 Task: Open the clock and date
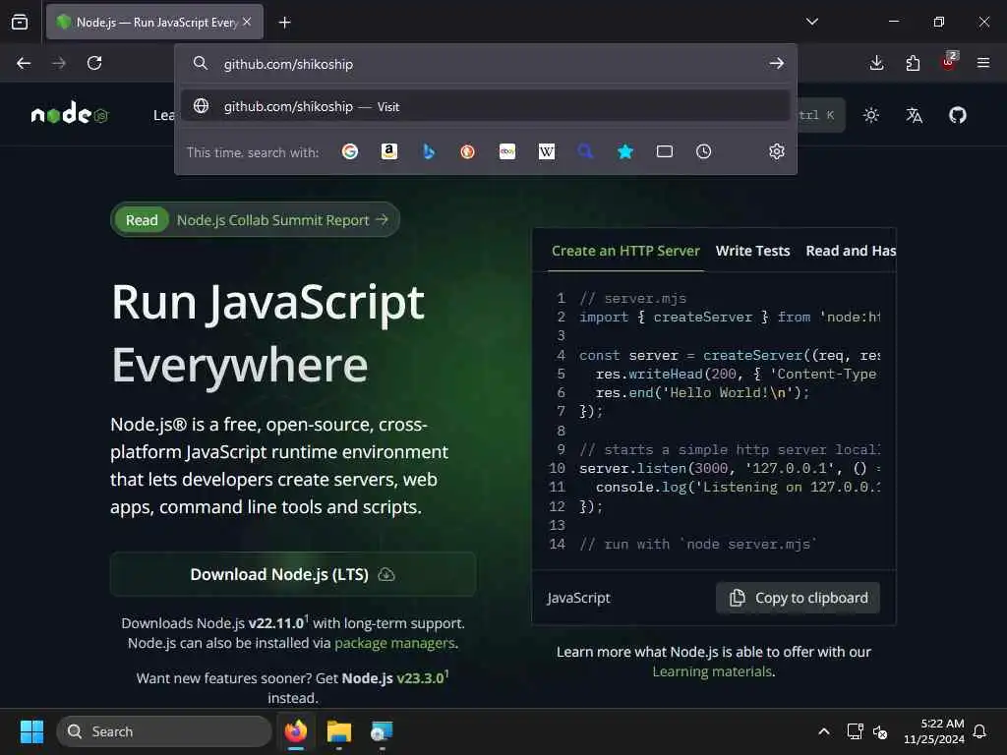pyautogui.click(x=934, y=731)
